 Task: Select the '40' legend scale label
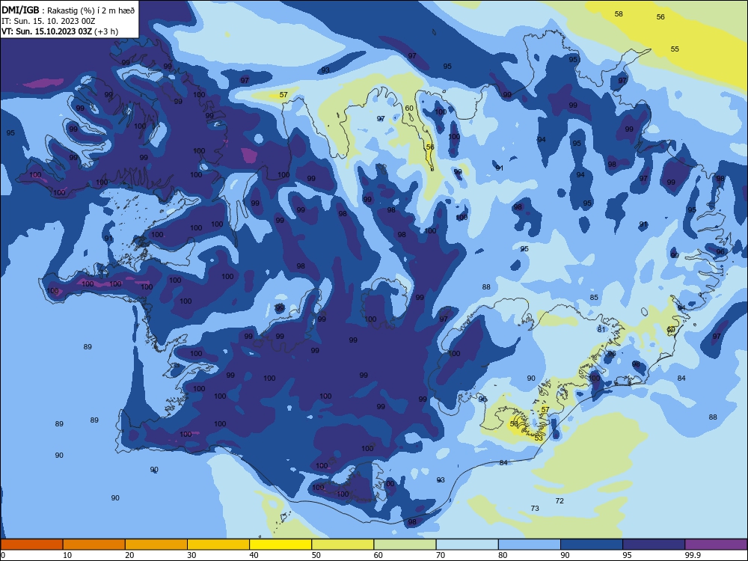(x=254, y=555)
